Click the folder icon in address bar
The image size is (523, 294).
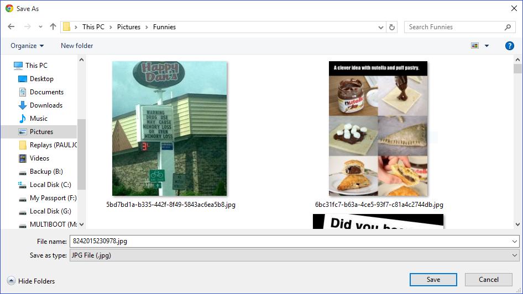pos(67,27)
